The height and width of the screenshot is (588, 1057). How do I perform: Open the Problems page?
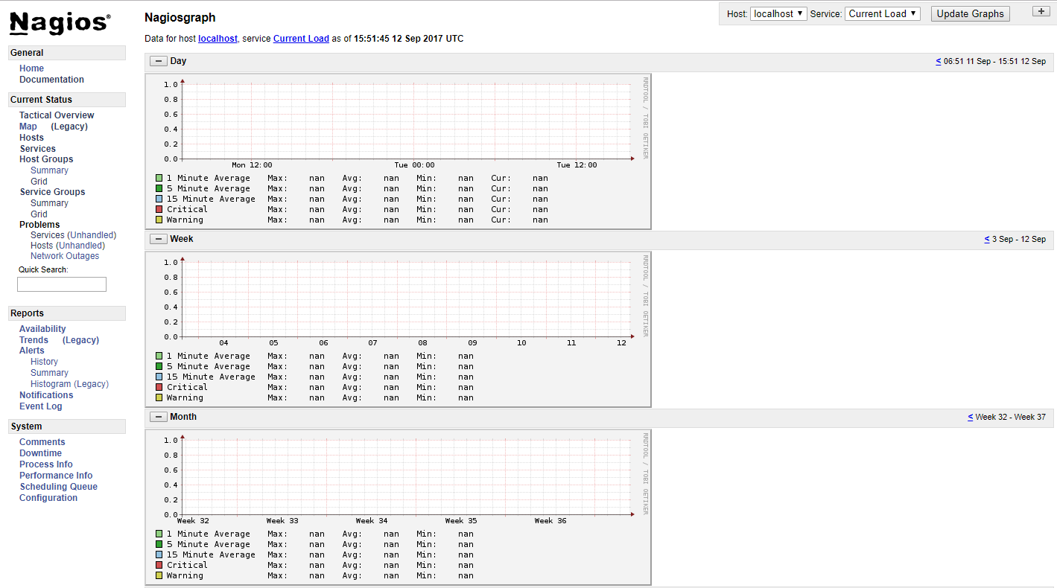tap(39, 225)
